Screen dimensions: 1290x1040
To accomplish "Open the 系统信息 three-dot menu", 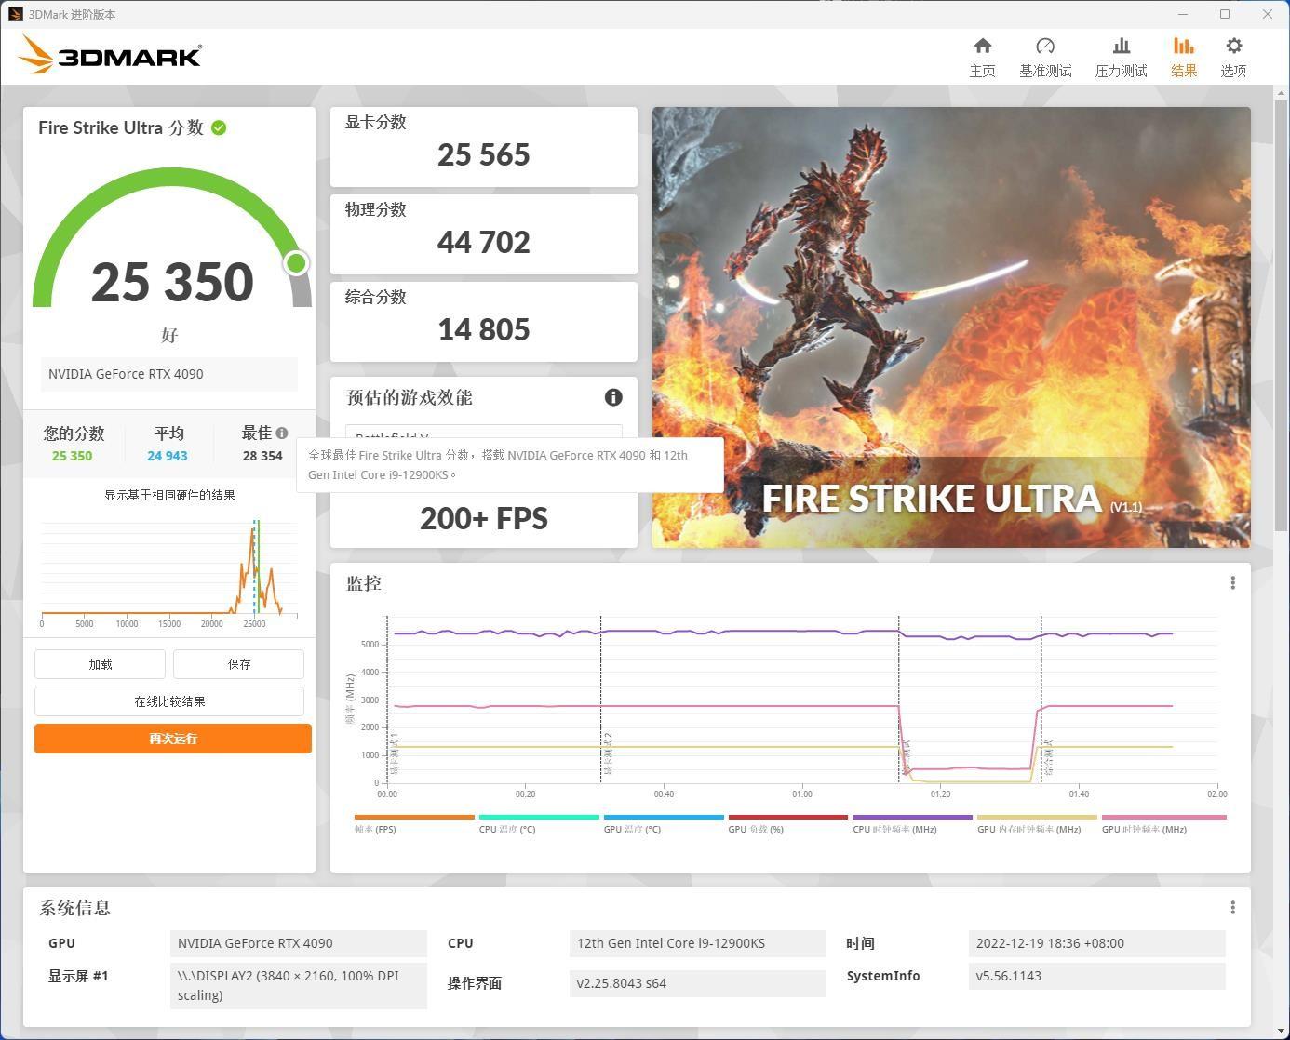I will tap(1232, 908).
